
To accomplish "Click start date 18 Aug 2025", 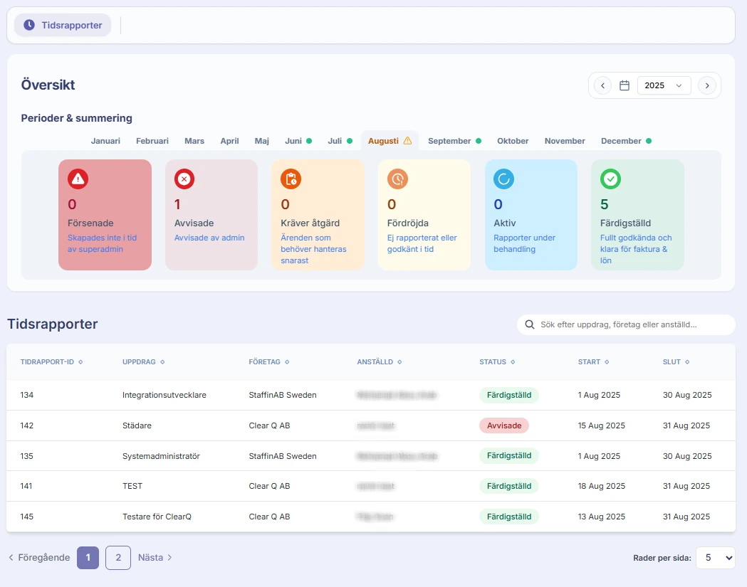I will click(x=601, y=486).
